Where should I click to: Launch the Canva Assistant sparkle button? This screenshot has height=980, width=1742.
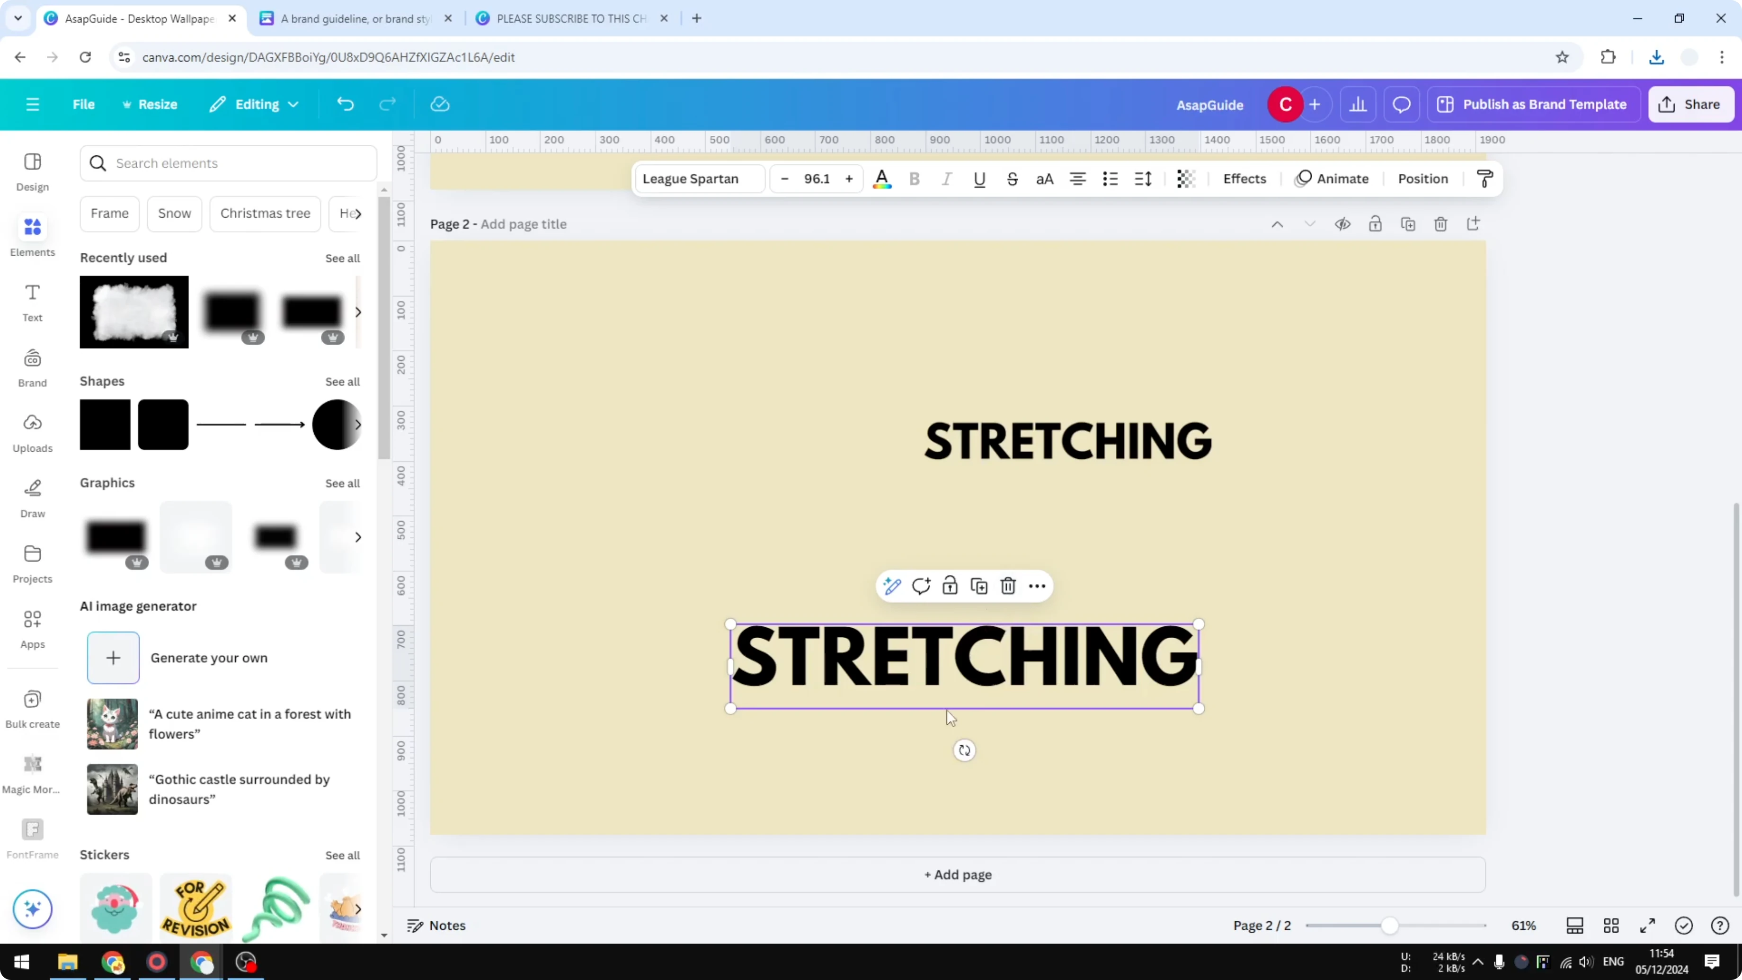33,909
